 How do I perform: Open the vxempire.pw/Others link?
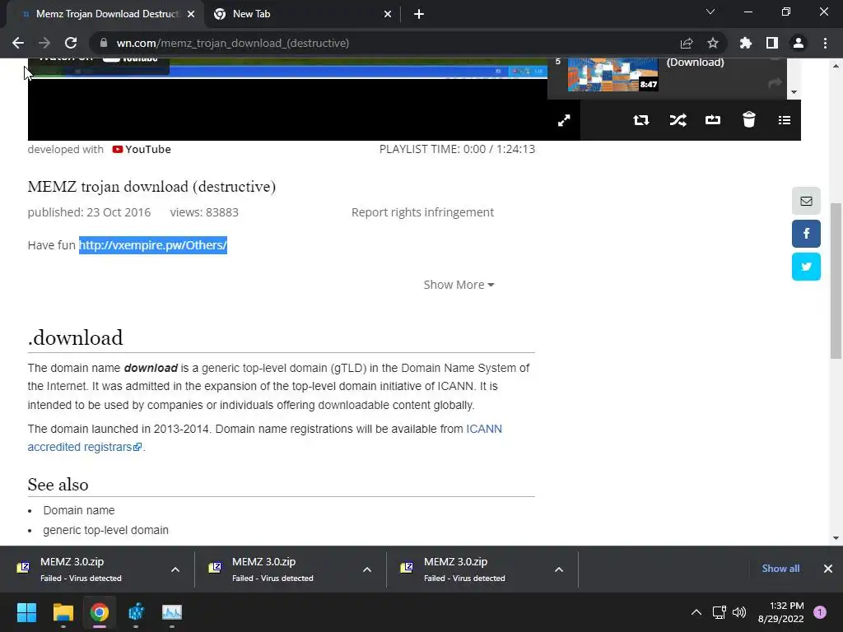click(x=153, y=245)
